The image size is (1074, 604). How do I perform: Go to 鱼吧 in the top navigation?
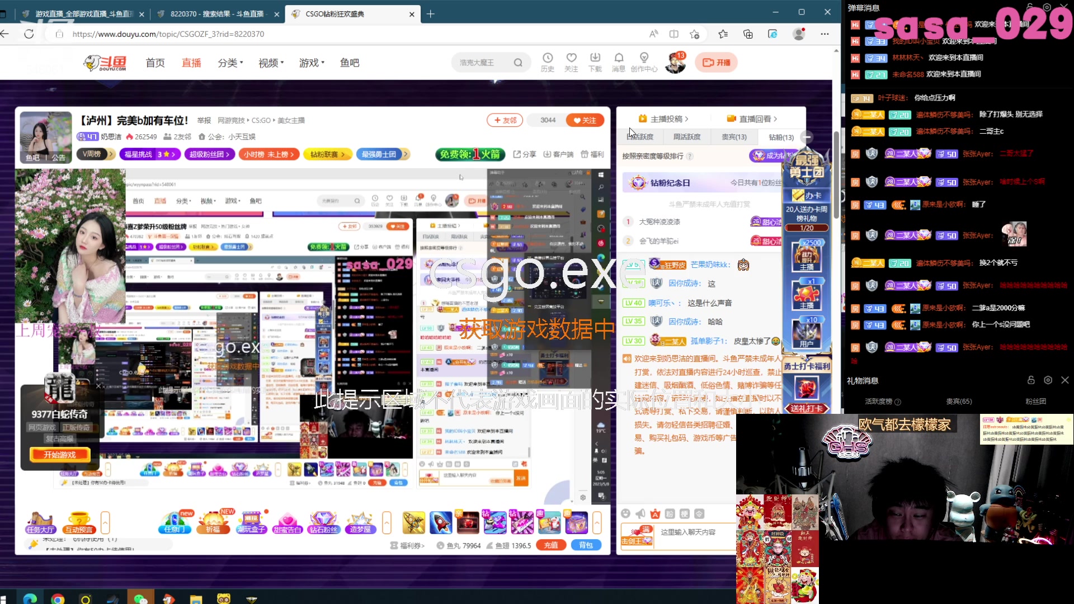[x=350, y=63]
